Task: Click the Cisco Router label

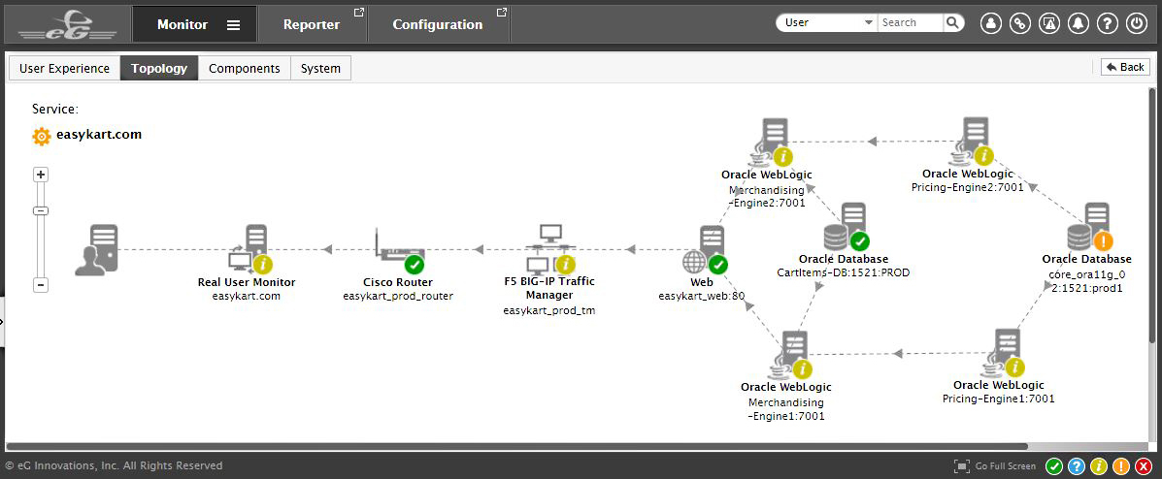Action: coord(398,282)
